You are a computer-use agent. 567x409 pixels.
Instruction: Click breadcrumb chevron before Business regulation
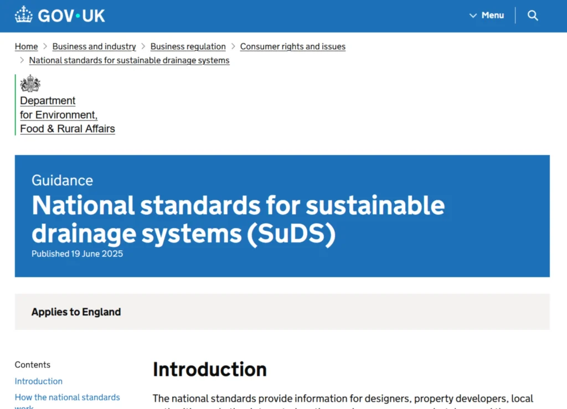(143, 46)
